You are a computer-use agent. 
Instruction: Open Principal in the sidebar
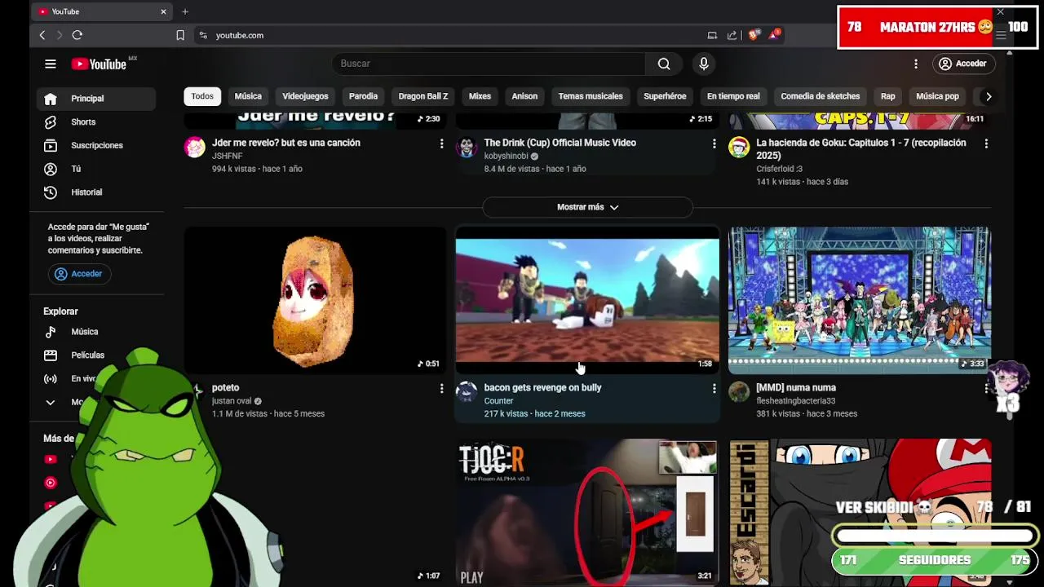pyautogui.click(x=96, y=99)
